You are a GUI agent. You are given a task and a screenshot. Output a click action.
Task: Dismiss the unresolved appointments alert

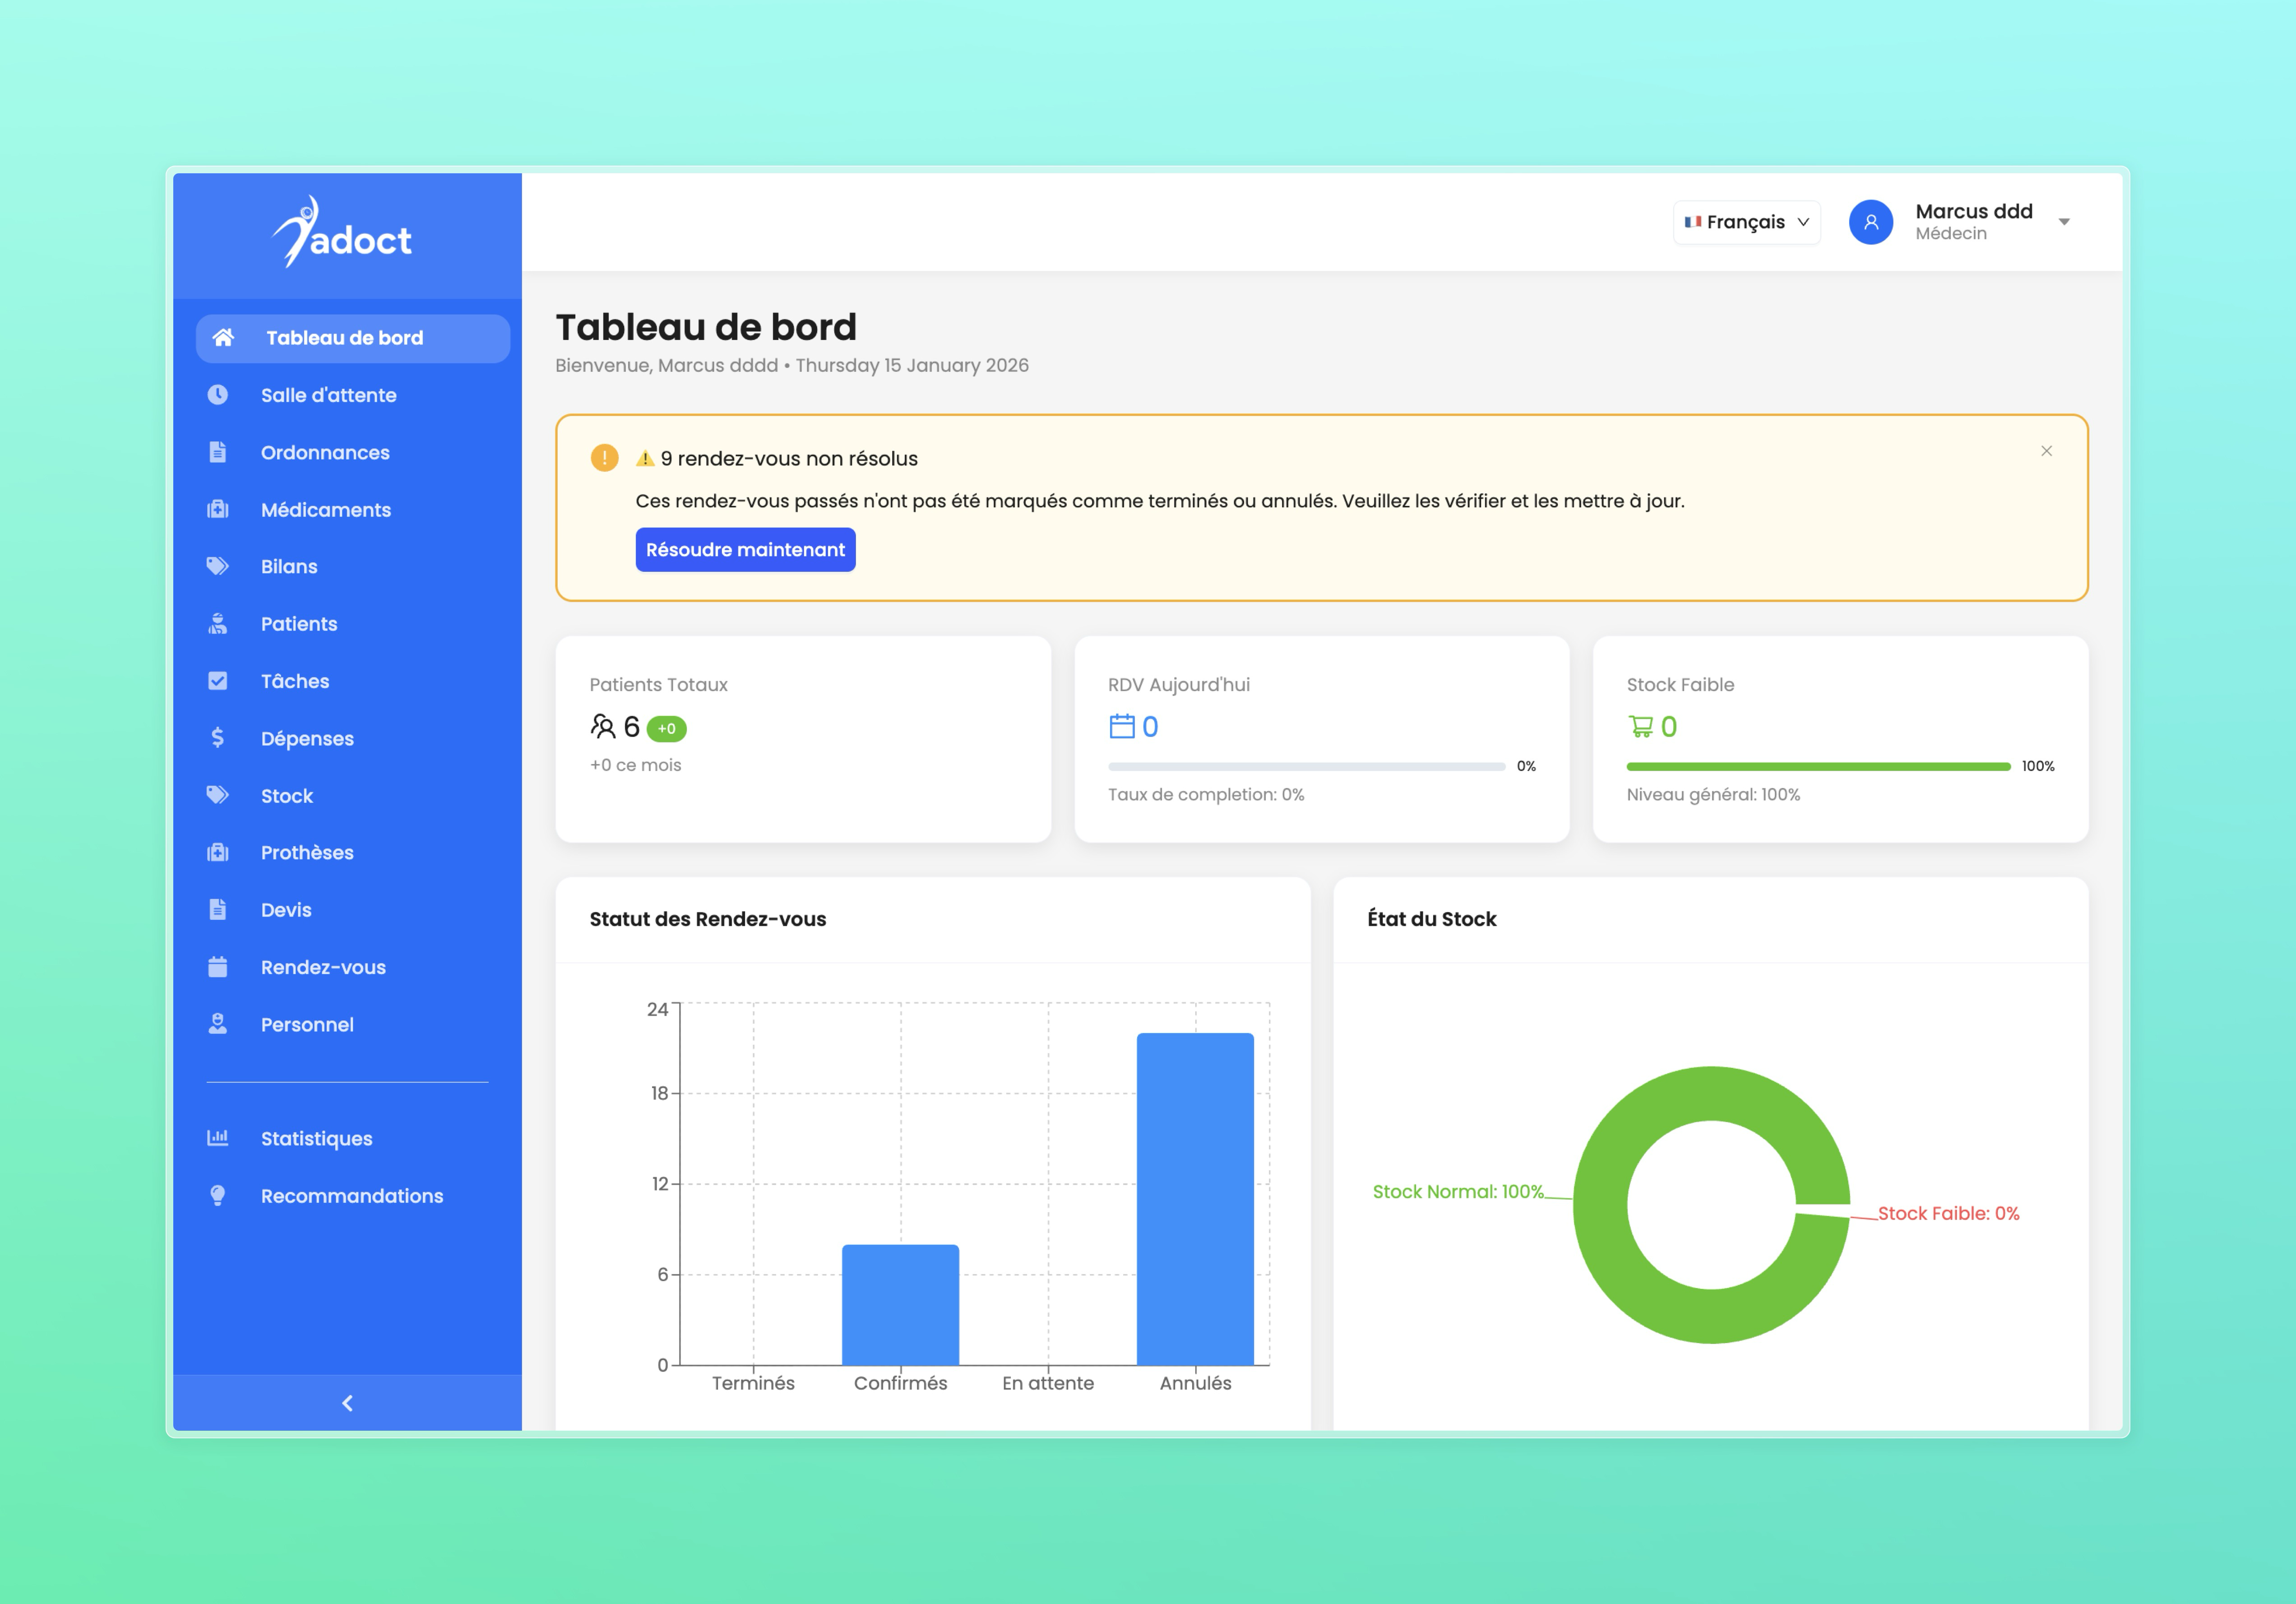click(x=2046, y=451)
